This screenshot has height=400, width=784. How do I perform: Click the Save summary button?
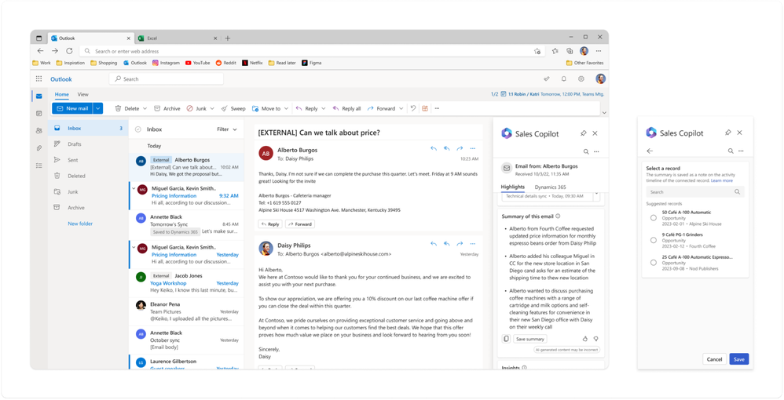click(x=530, y=339)
